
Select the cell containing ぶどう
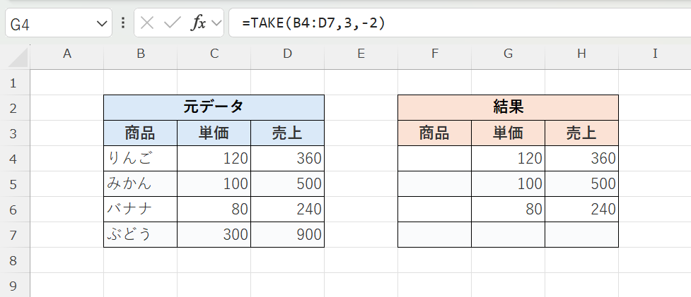pyautogui.click(x=140, y=234)
